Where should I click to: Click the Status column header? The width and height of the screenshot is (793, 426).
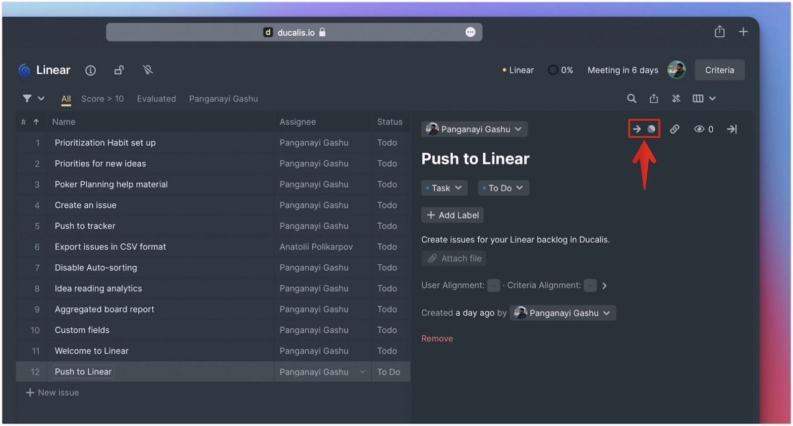[390, 122]
